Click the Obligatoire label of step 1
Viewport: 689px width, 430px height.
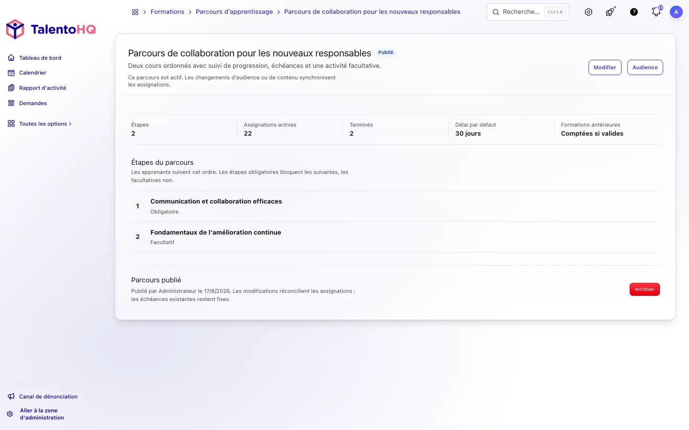coord(165,212)
